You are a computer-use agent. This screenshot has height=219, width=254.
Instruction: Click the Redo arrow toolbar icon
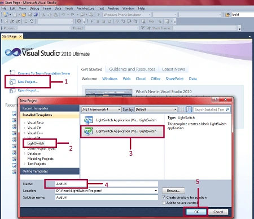pyautogui.click(x=72, y=15)
